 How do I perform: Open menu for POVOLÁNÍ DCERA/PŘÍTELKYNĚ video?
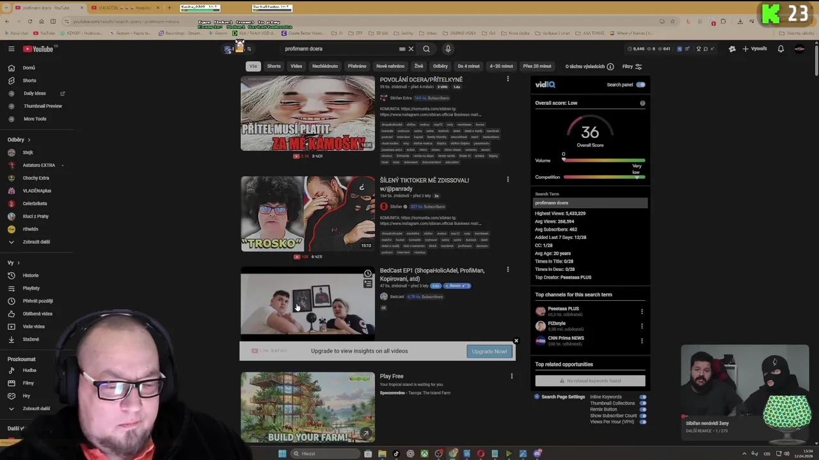508,79
